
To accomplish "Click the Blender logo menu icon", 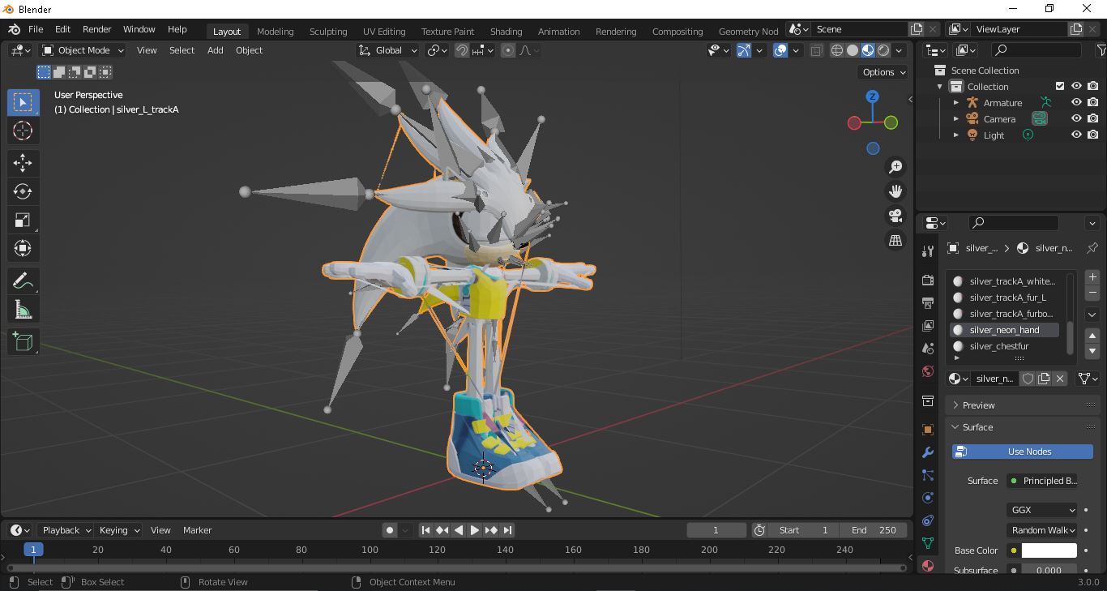I will 15,29.
